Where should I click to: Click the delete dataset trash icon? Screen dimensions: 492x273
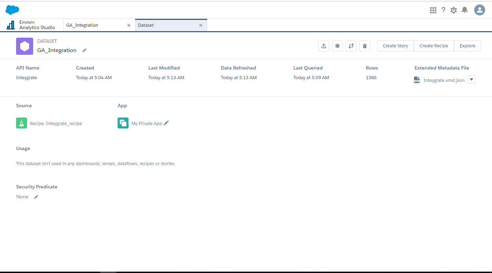[365, 46]
